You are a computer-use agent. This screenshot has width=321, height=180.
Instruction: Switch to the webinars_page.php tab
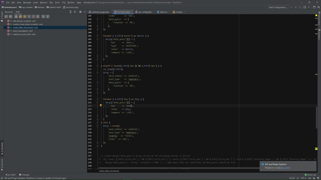tap(100, 12)
